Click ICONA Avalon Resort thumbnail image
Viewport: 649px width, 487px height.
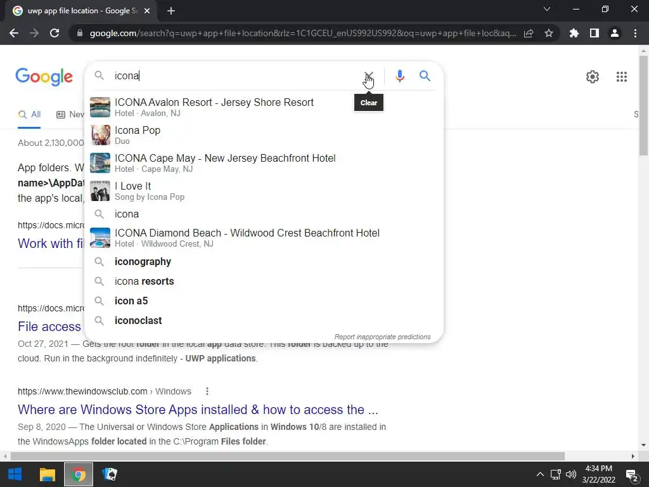coord(100,107)
